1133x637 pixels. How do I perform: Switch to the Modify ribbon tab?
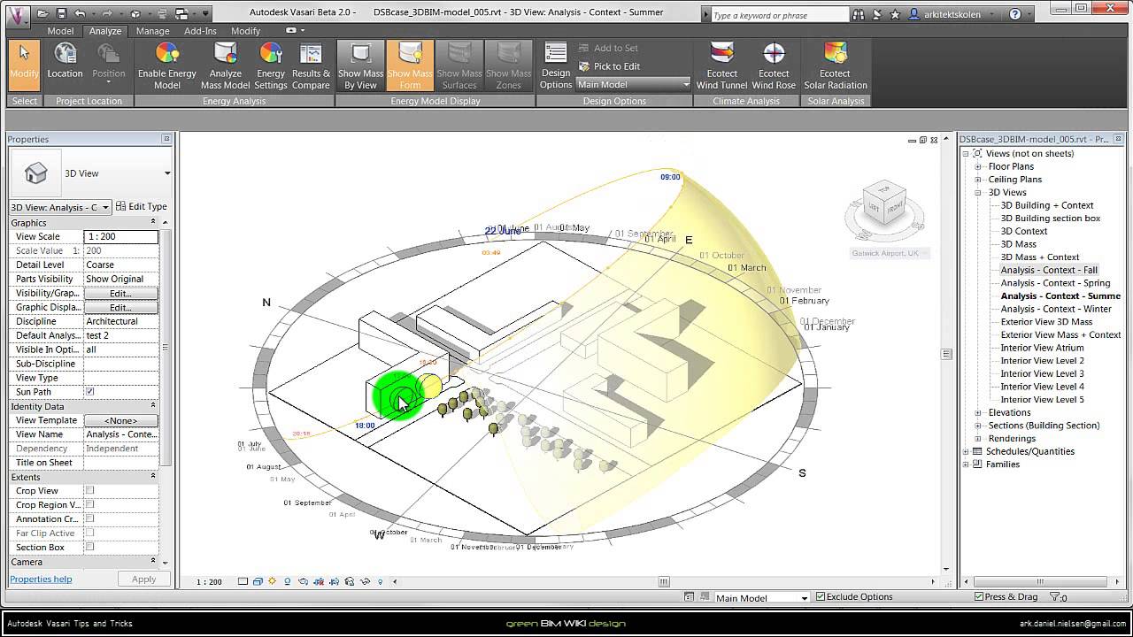[x=245, y=31]
